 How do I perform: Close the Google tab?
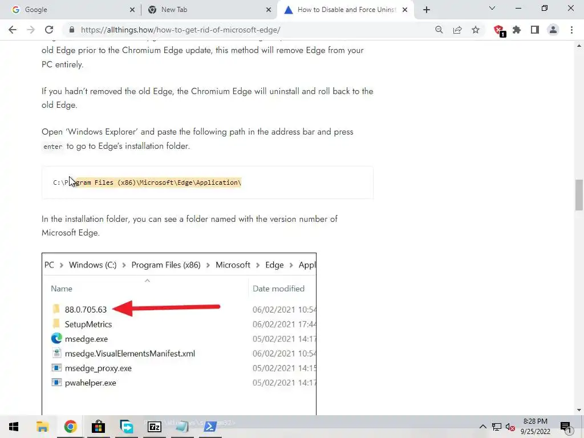pos(132,10)
